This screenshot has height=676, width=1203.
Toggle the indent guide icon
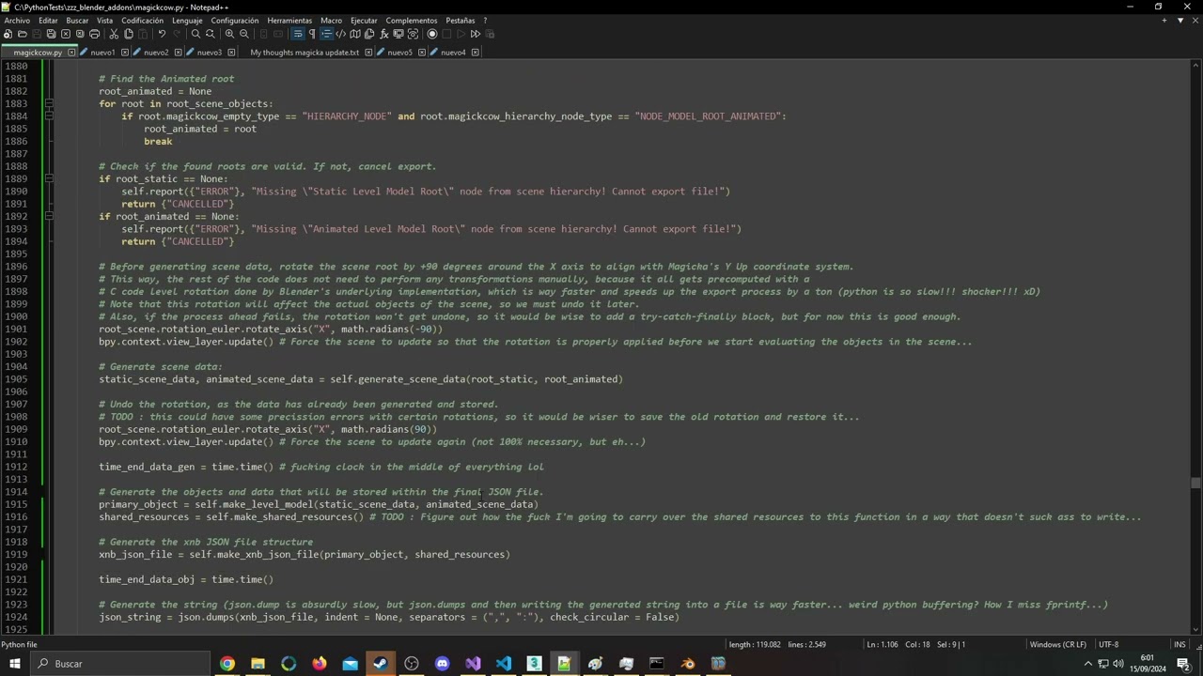(326, 34)
